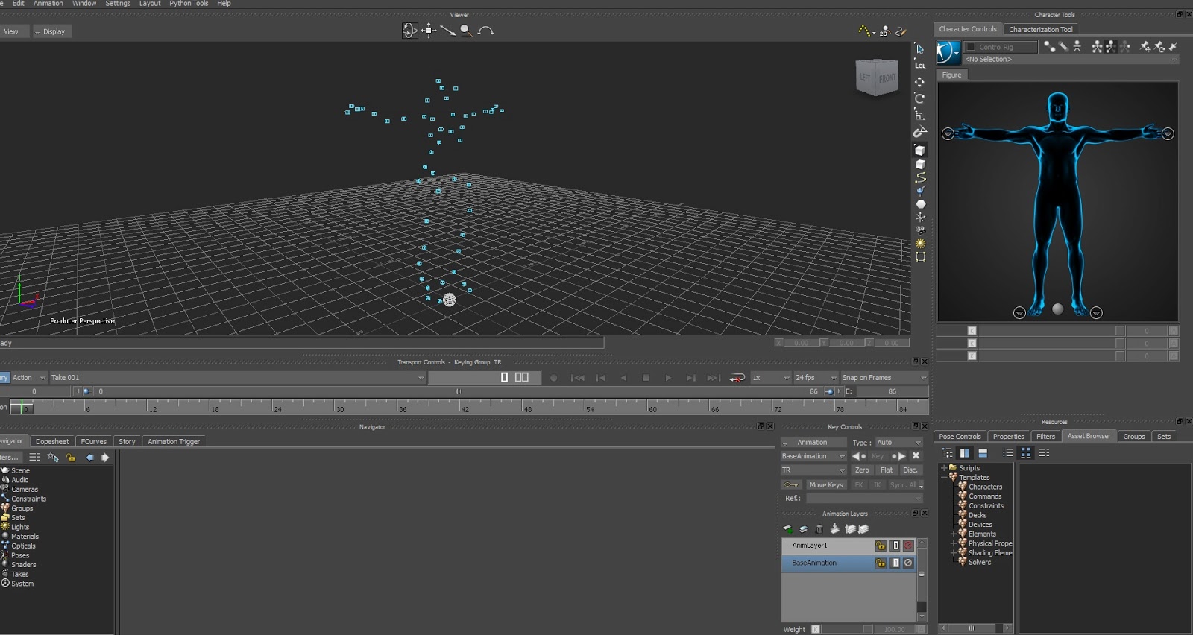1193x635 pixels.
Task: Enable the Control Rig checkbox
Action: [x=971, y=47]
